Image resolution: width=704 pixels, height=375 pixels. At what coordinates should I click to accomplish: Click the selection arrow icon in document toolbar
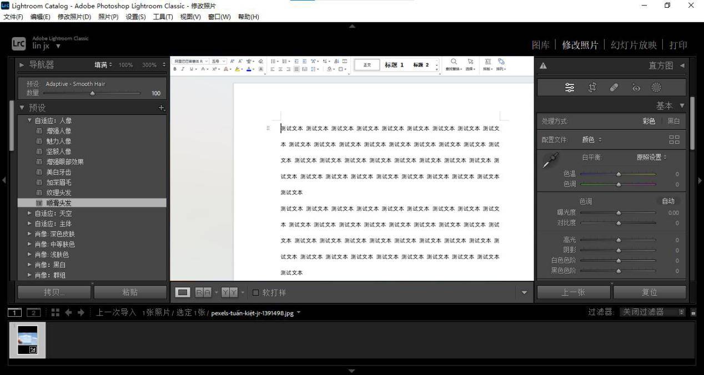click(x=470, y=62)
